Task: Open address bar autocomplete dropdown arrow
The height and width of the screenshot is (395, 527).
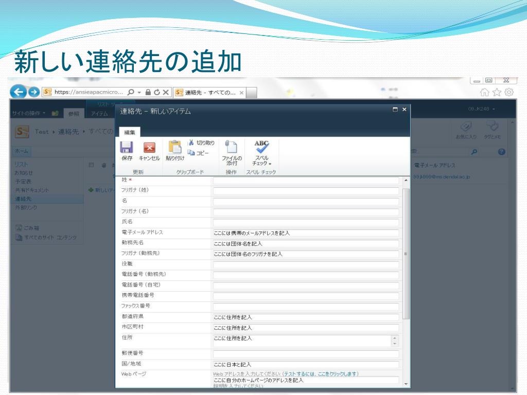Action: pos(139,93)
